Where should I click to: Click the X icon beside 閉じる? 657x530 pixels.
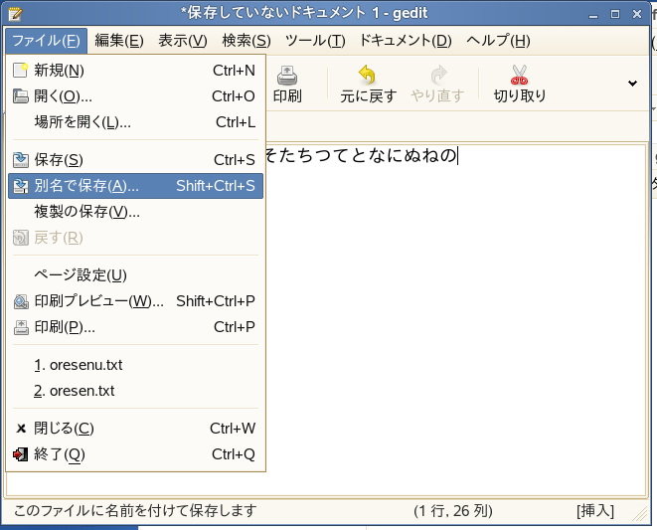21,429
